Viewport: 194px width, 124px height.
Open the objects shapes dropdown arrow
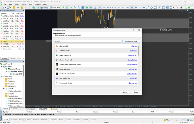coord(174,8)
